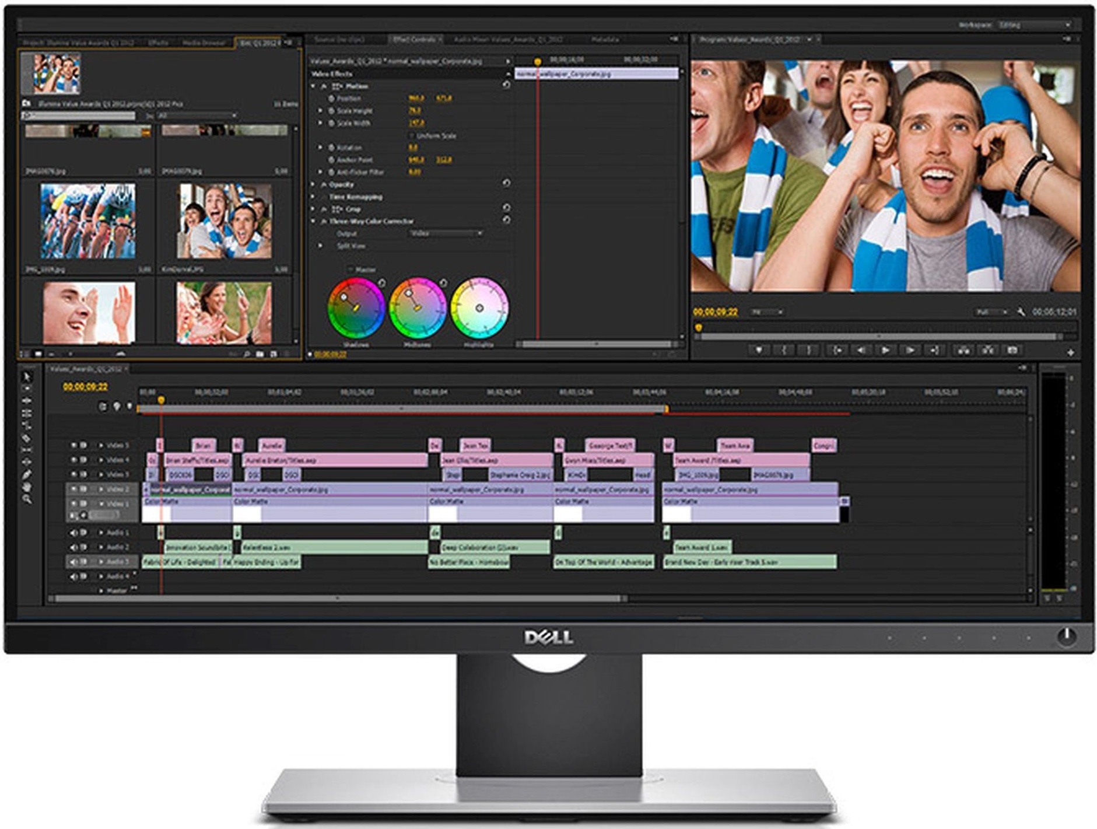Switch to the Audio Mixer tab

click(x=508, y=40)
